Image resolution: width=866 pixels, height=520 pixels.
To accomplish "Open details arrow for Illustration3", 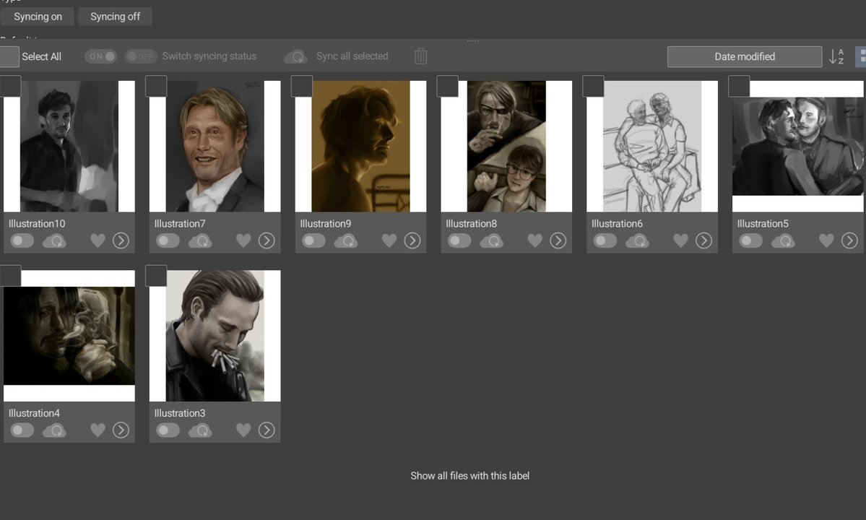I will [x=267, y=430].
